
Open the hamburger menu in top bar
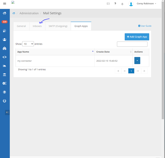point(4,4)
